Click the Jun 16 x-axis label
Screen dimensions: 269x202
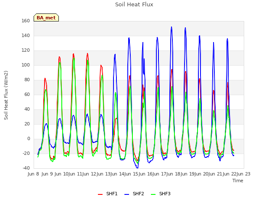click(x=145, y=174)
